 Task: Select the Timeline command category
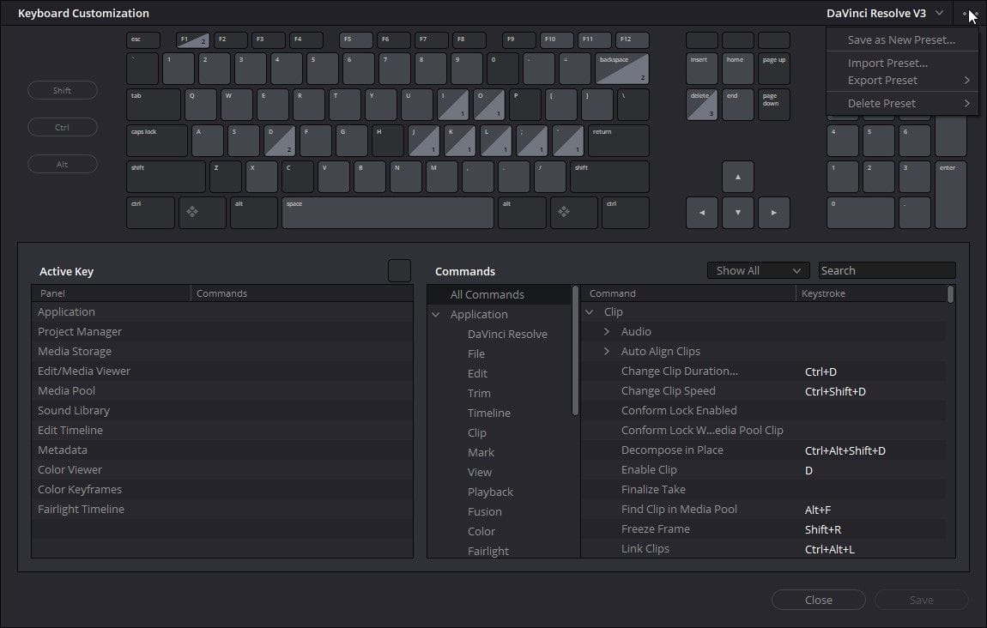click(489, 413)
